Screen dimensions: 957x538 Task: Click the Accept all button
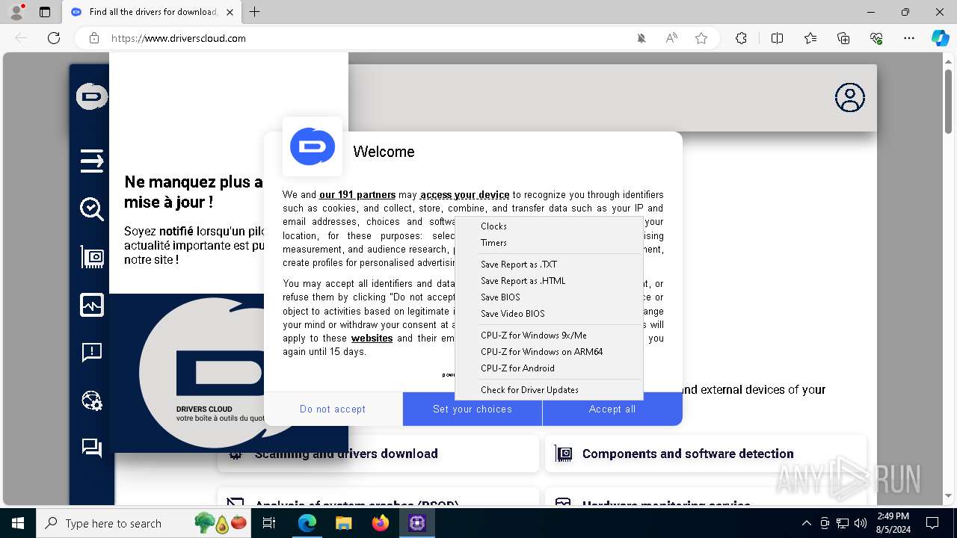[x=612, y=409]
